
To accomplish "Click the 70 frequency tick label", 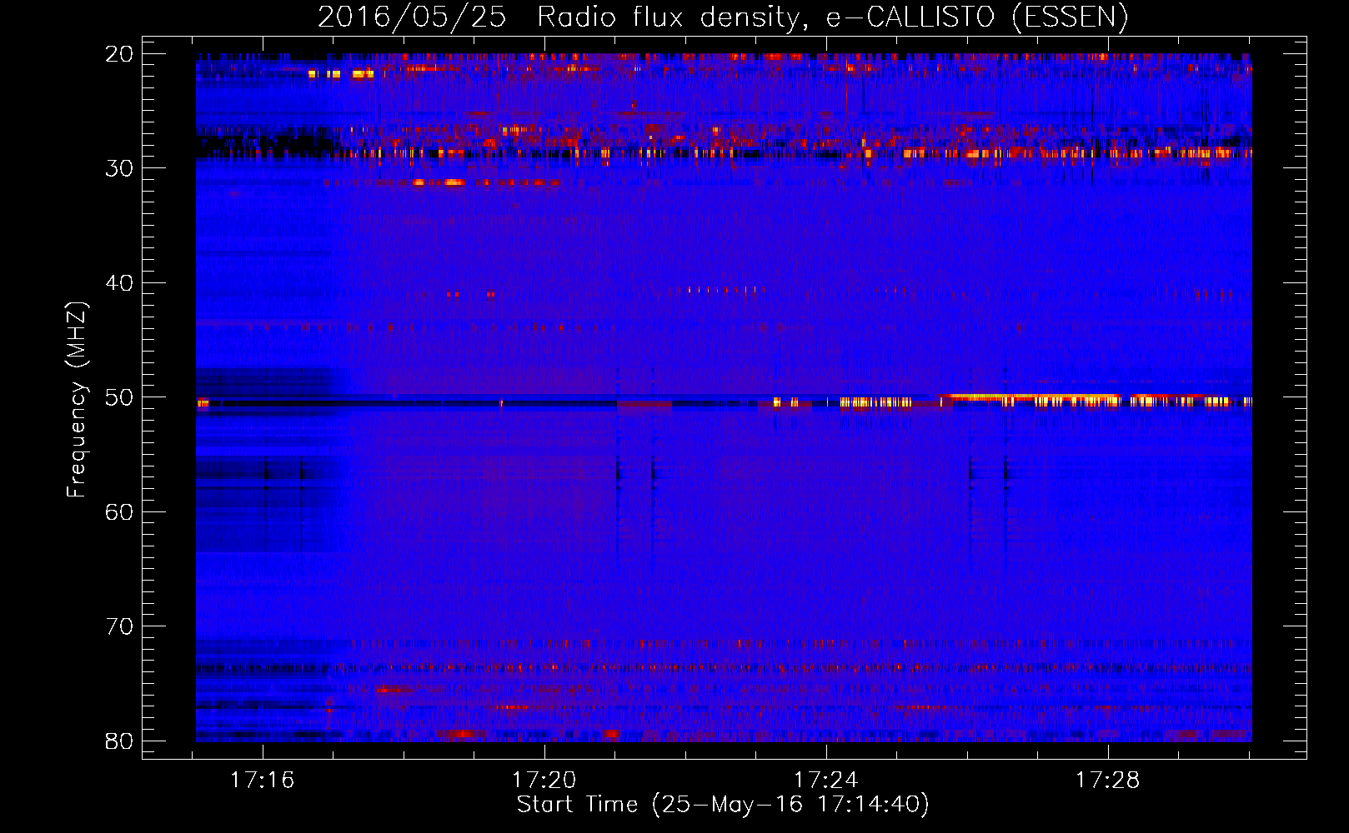I will pos(119,626).
